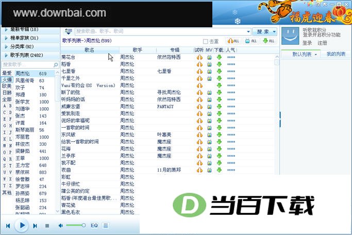The height and width of the screenshot is (235, 352).
Task: Select the 日韩 singer filter
Action: pyautogui.click(x=7, y=92)
